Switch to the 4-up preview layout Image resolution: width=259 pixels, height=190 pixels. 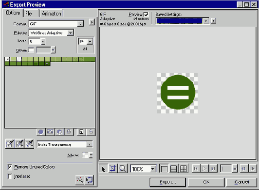[184, 169]
